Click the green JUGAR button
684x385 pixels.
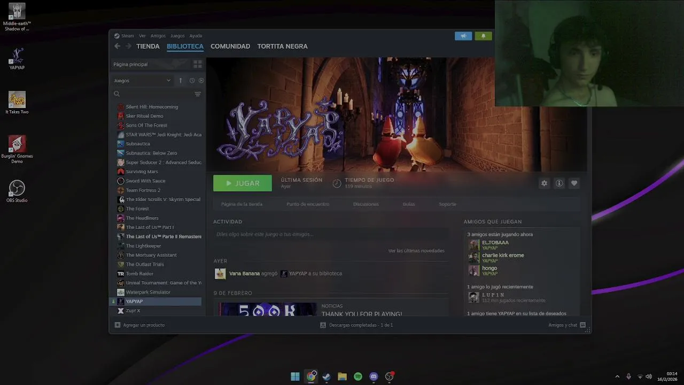[x=243, y=183]
